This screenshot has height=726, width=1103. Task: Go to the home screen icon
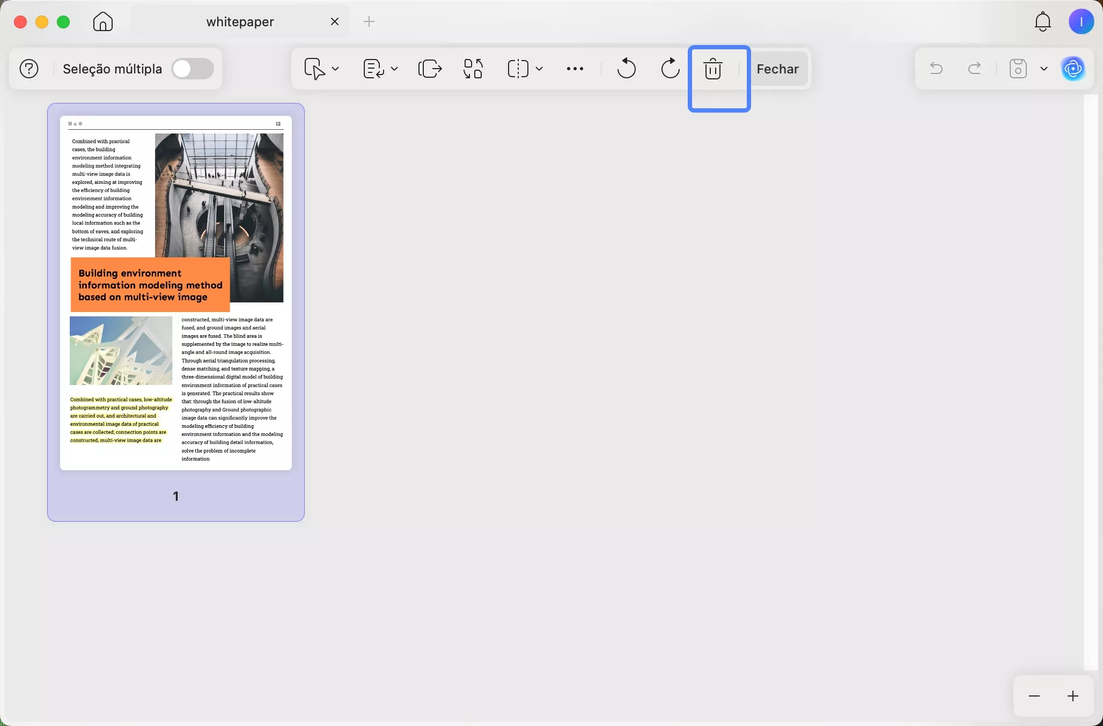[102, 22]
